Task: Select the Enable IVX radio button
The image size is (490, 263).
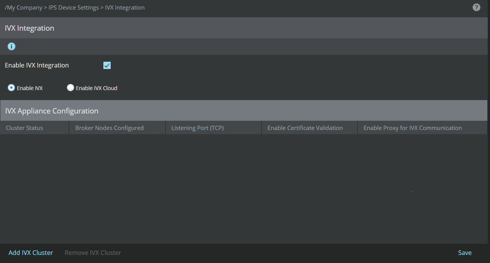Action: [x=12, y=88]
